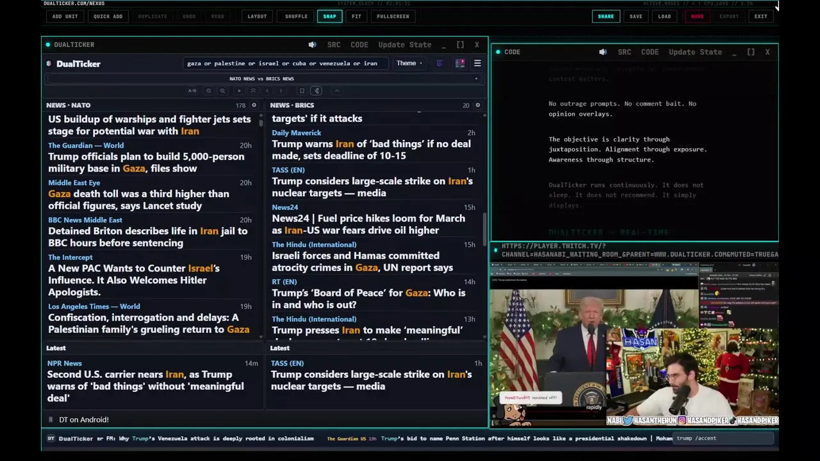Viewport: 820px width, 461px height.
Task: Click the ADD UNIT button
Action: (x=65, y=16)
